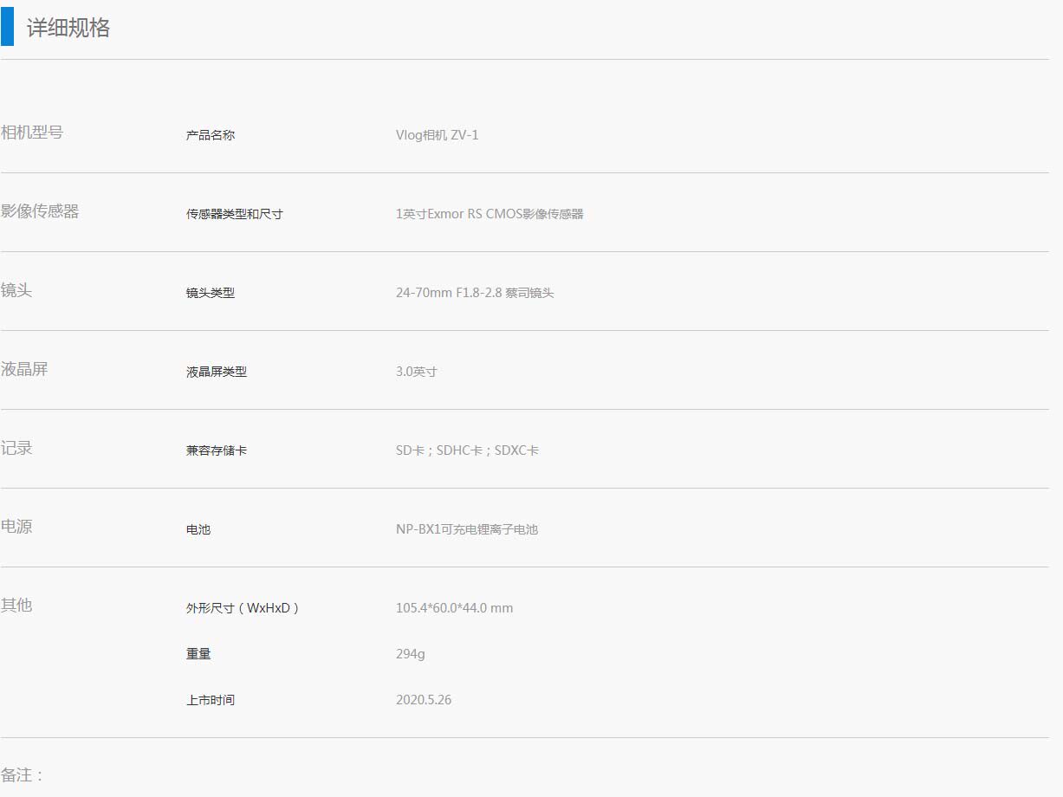Click the 液晶屏 category label
1063x797 pixels.
click(x=24, y=369)
